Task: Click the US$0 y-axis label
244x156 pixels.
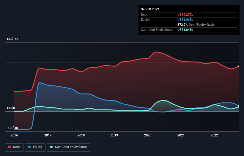Action: point(11,108)
